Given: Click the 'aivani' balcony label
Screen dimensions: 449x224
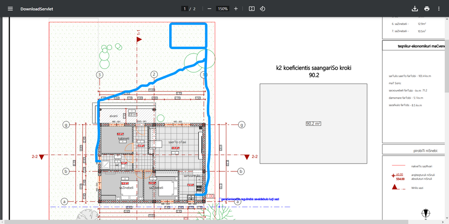Looking at the screenshot, I should (x=114, y=116).
